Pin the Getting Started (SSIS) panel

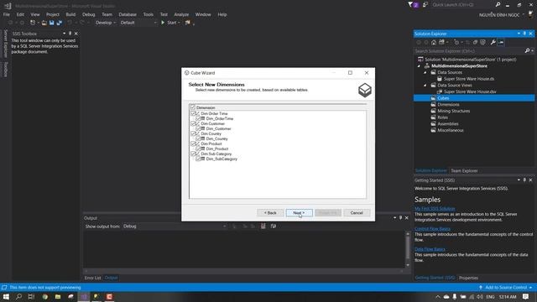[x=524, y=180]
